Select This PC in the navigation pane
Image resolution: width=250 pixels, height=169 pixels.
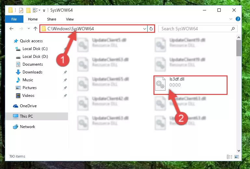(36, 116)
